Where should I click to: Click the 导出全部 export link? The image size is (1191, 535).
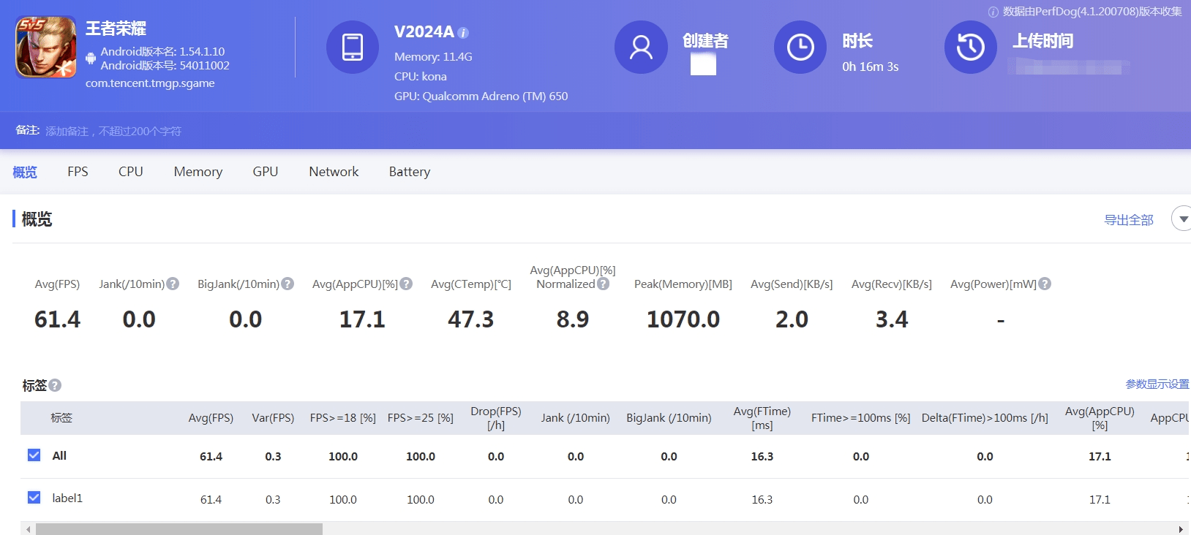pos(1129,220)
